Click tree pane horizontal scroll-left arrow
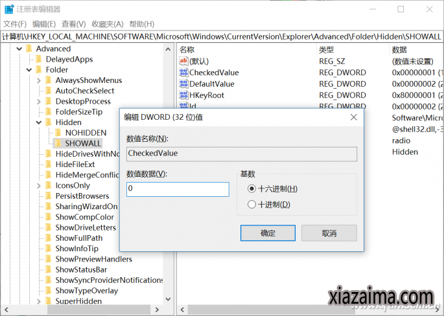The height and width of the screenshot is (316, 444). point(6,310)
